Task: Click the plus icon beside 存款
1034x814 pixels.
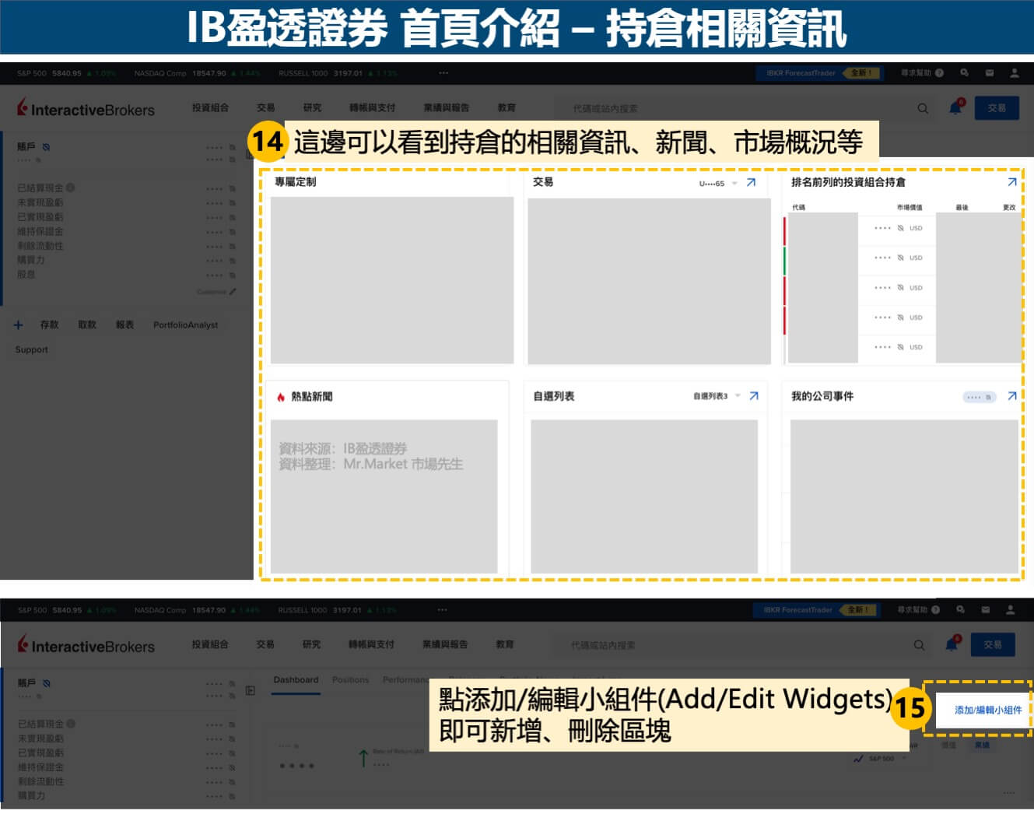Action: coord(19,325)
